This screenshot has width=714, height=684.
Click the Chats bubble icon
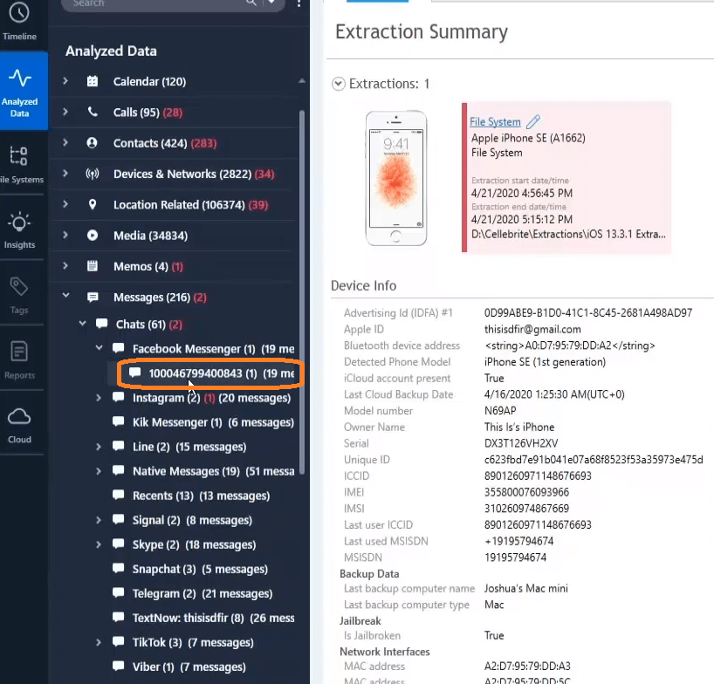(101, 324)
